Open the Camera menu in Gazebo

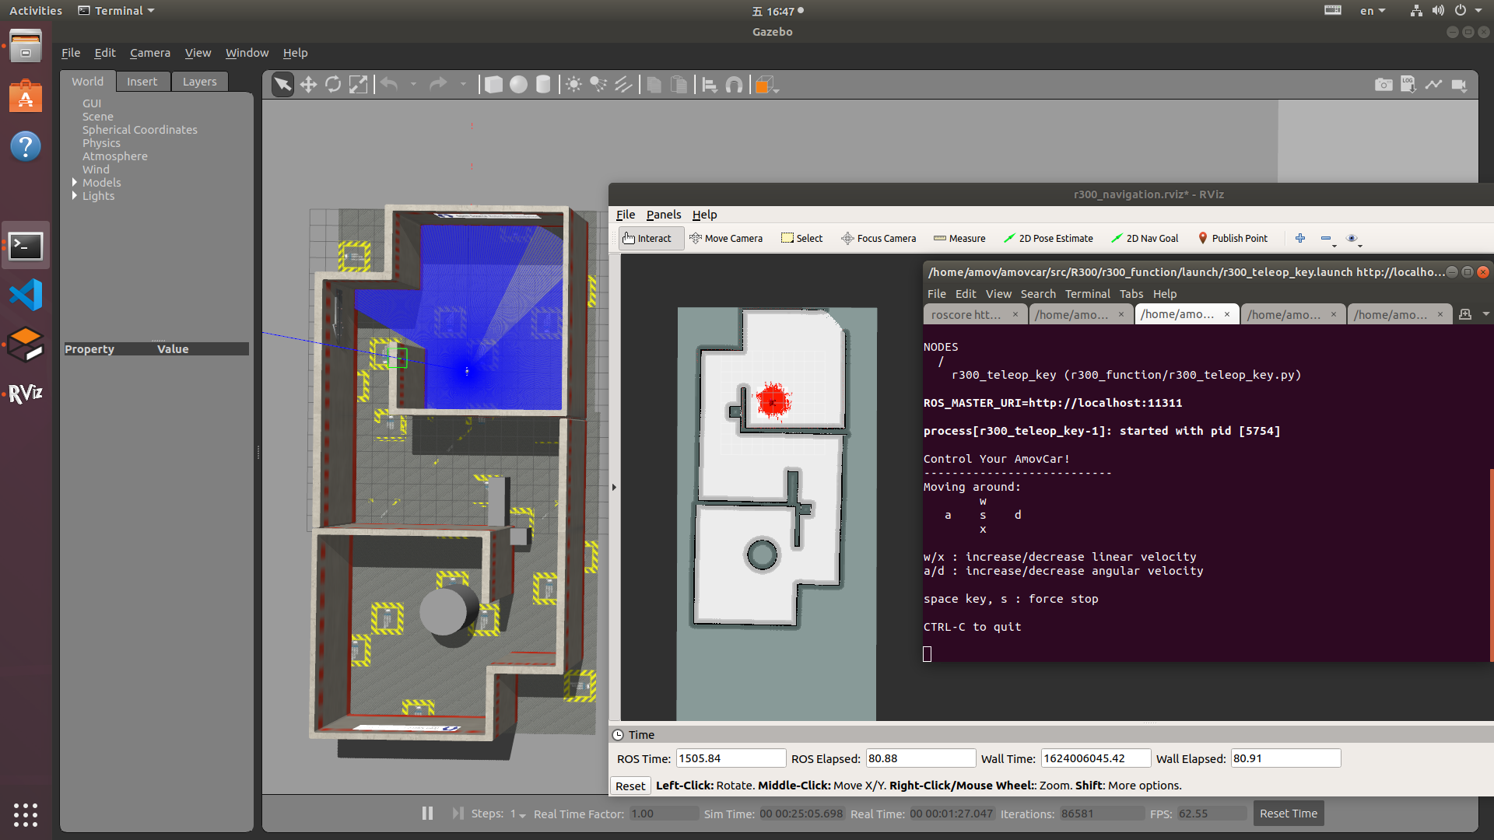(x=149, y=53)
